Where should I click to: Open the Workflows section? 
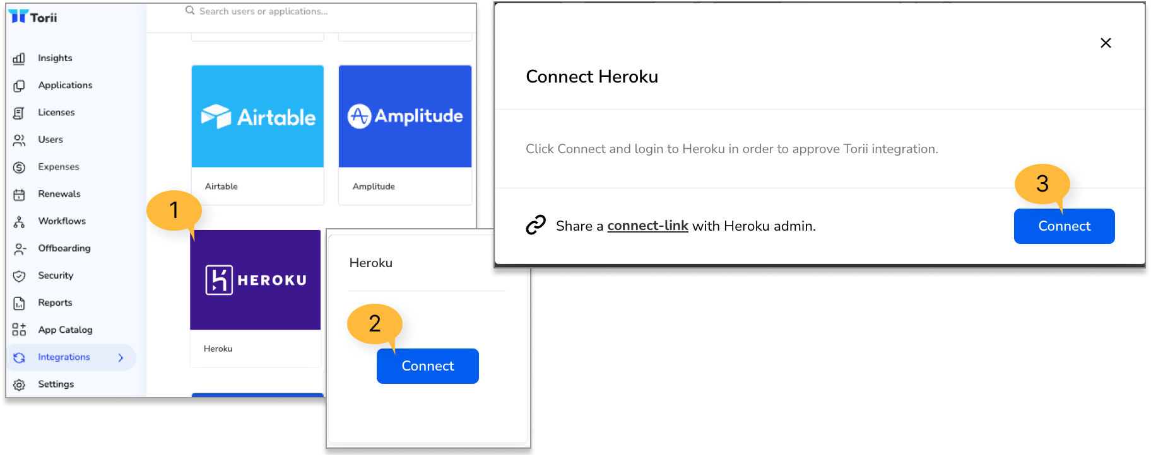(x=61, y=221)
